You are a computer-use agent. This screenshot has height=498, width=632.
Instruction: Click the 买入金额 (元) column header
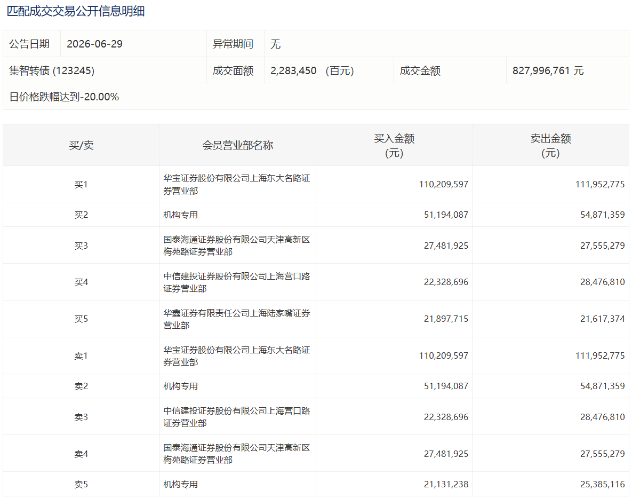point(394,146)
